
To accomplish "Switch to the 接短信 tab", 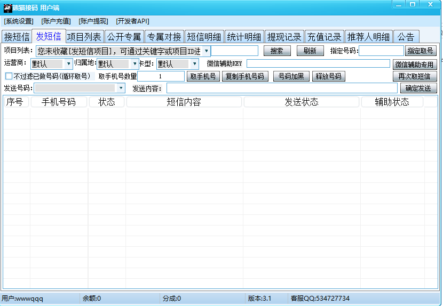I will (x=17, y=37).
